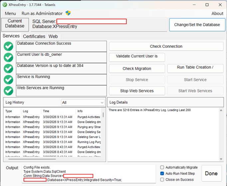Click the Database Connection Success green checkmark

[9, 46]
